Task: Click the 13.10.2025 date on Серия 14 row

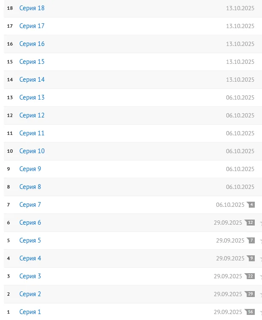Action: [240, 80]
